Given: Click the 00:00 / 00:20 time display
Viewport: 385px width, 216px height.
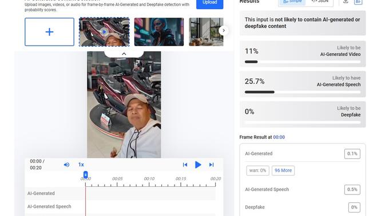Looking at the screenshot, I should coord(37,164).
